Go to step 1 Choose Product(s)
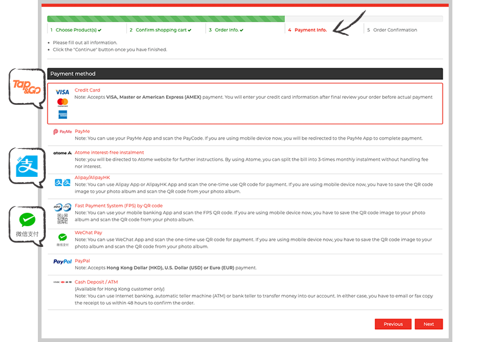 pyautogui.click(x=76, y=30)
